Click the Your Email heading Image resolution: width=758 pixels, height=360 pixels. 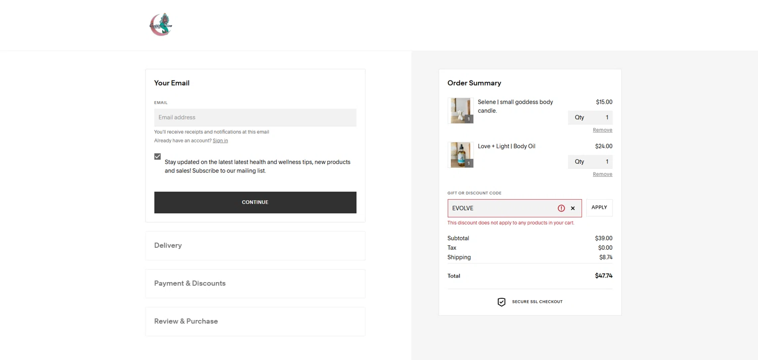pos(172,83)
